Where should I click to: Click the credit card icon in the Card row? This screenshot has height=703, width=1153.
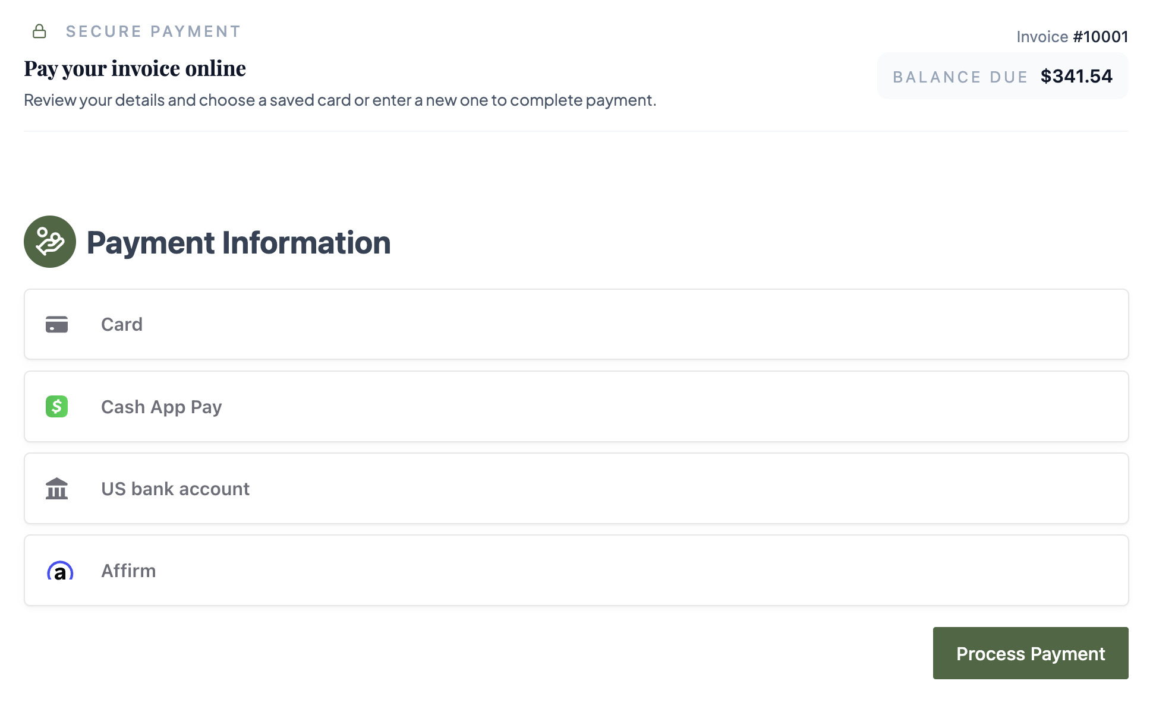tap(56, 324)
